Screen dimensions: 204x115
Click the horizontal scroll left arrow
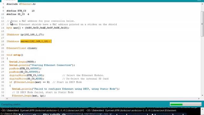(x=7, y=99)
